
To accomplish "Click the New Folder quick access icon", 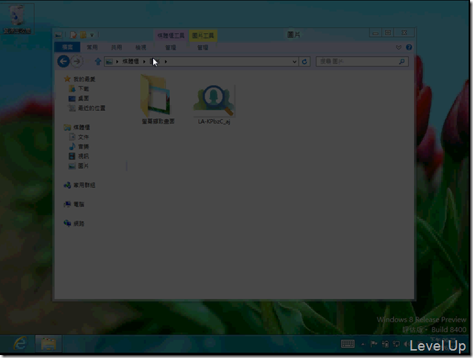I will [x=83, y=35].
